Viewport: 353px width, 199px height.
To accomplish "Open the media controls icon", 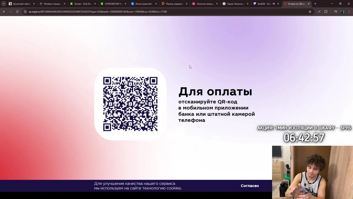I will point(336,12).
